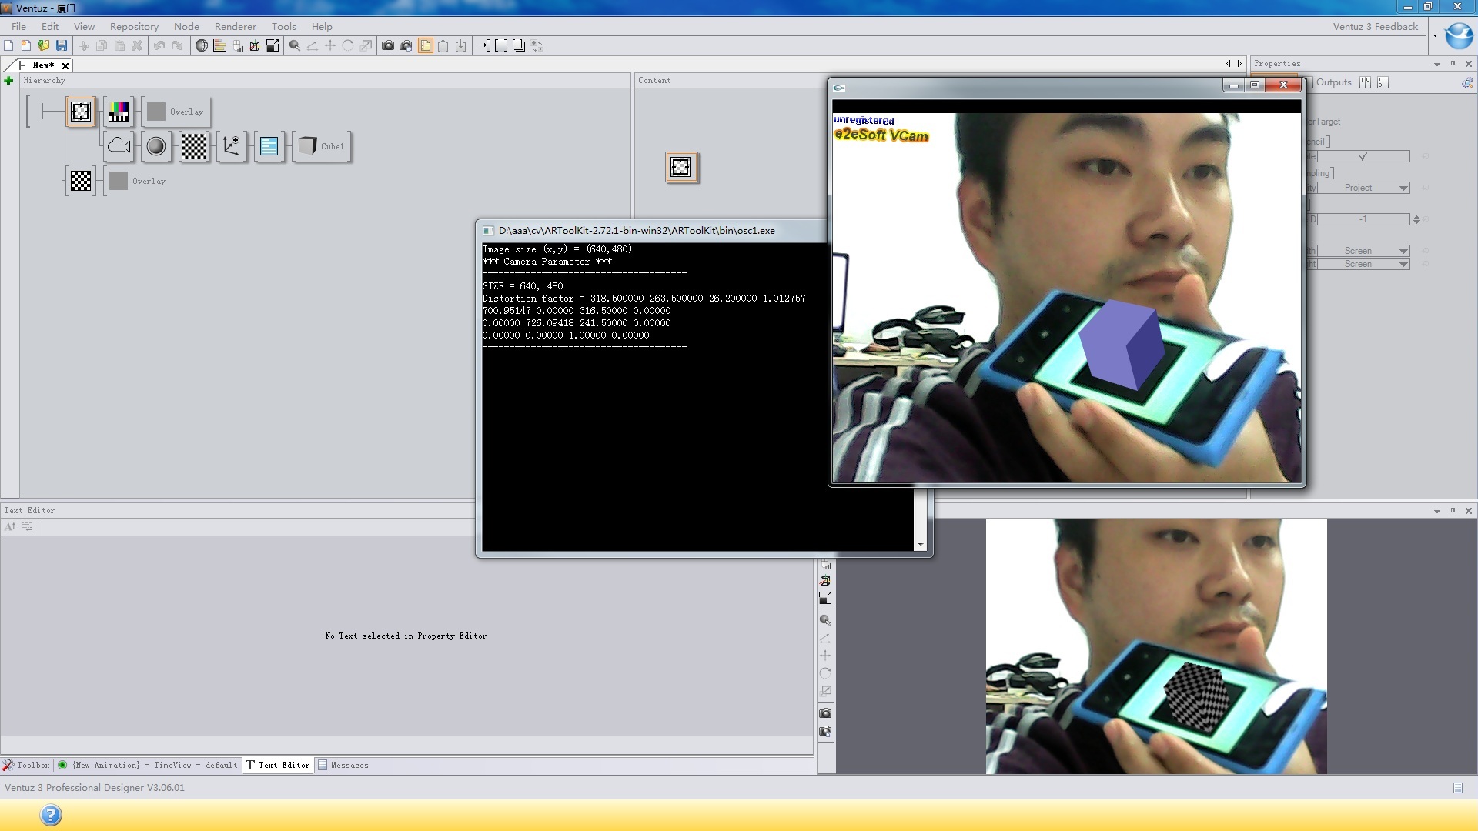Click the camera snapshot toolbar icon
1478x831 pixels.
tap(388, 45)
